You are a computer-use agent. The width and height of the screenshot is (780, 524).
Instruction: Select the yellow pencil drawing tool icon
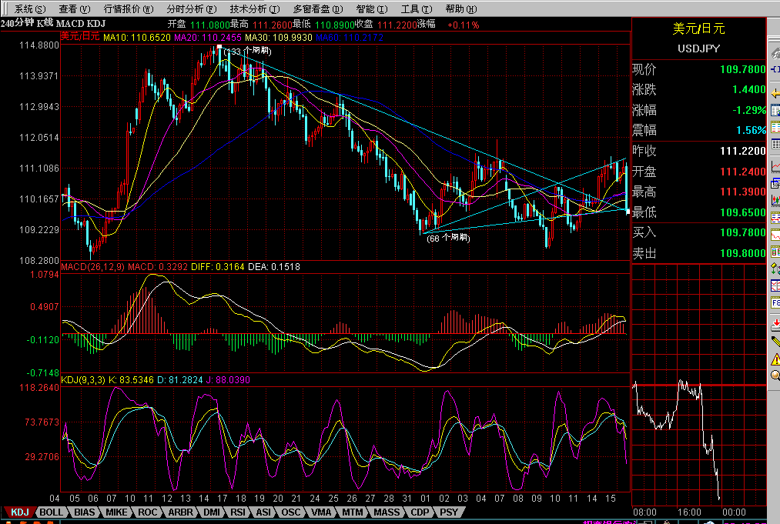pos(775,342)
